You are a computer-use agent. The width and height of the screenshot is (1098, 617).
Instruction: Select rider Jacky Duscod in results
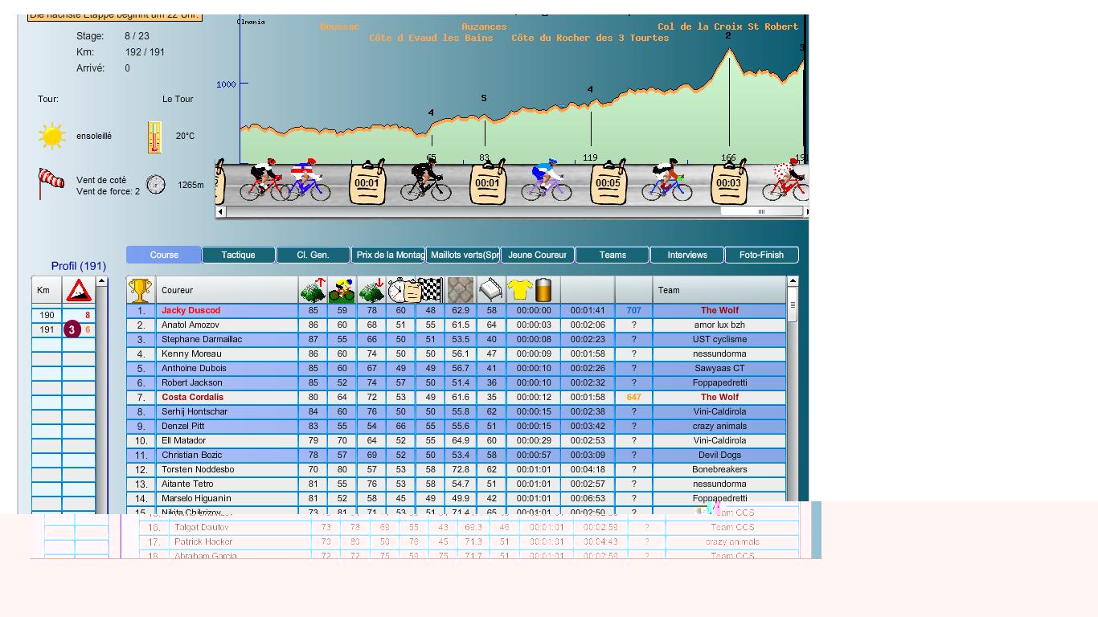click(191, 310)
